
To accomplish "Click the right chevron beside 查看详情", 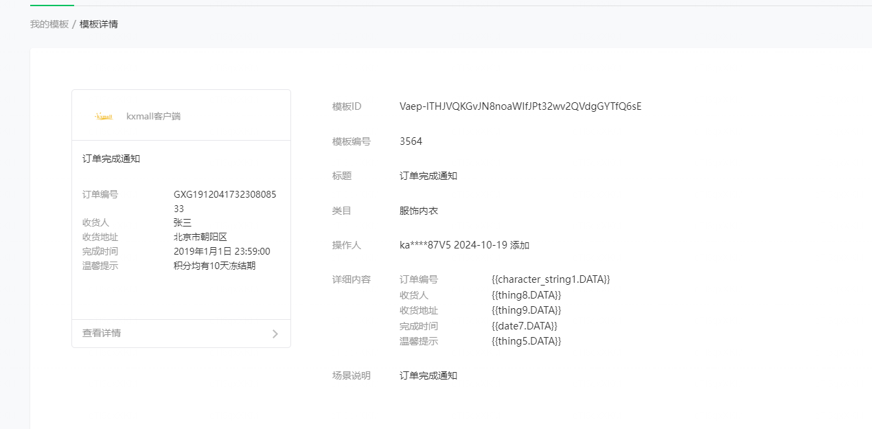I will (275, 334).
